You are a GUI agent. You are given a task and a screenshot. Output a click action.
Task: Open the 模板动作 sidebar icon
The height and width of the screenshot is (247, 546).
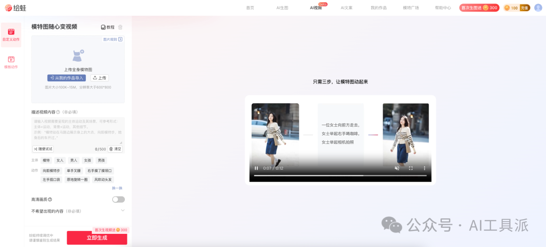[11, 62]
